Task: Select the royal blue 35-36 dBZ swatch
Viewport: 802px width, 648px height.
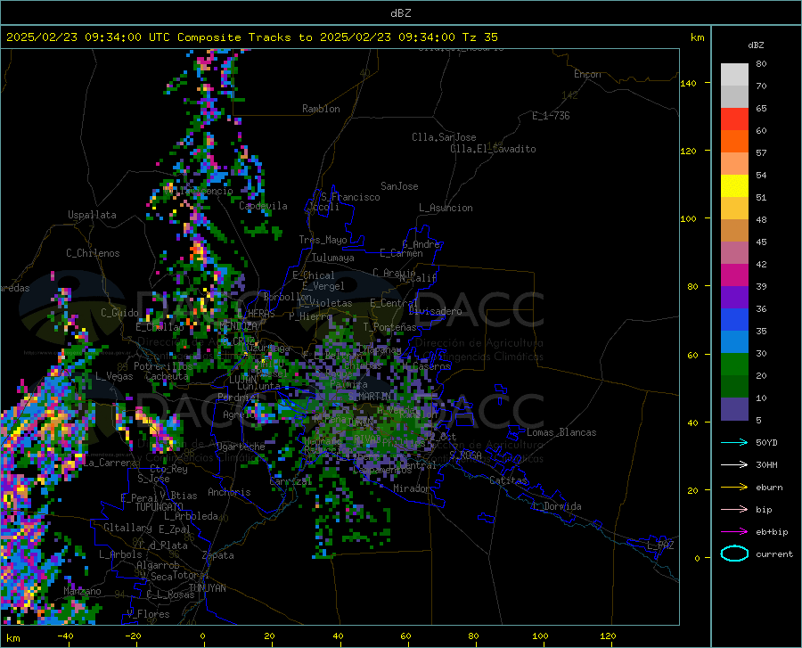Action: click(734, 320)
